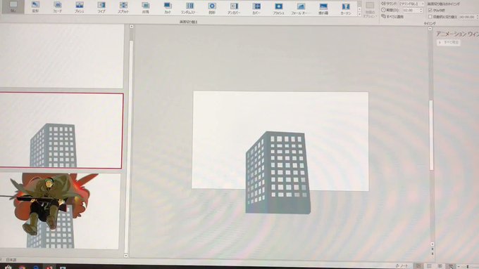Click the Duration spinner arrows
Screen dimensions: 479x269
pos(421,10)
